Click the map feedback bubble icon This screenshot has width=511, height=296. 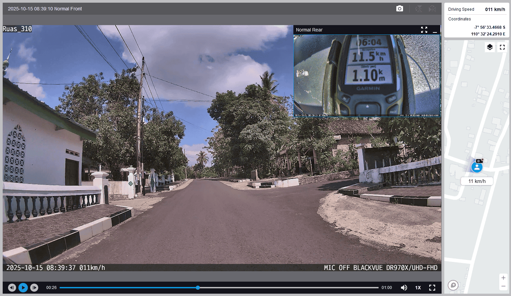point(453,285)
